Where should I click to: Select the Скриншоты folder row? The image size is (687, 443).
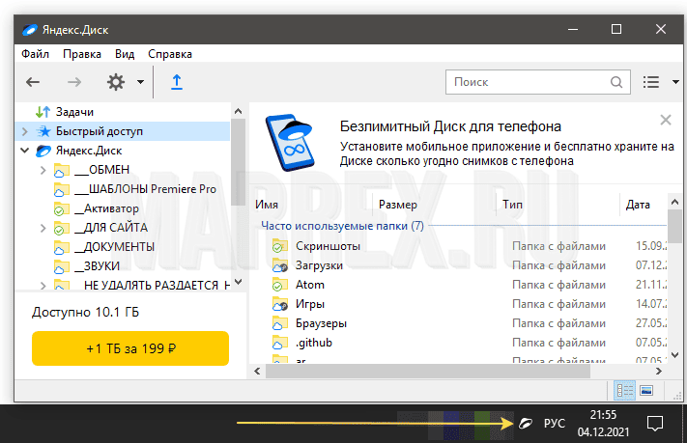pyautogui.click(x=469, y=246)
